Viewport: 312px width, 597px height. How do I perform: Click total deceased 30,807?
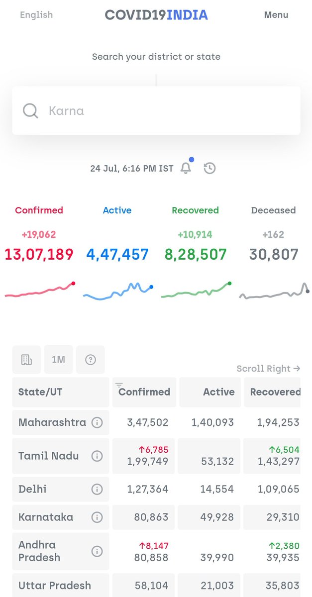pos(274,255)
